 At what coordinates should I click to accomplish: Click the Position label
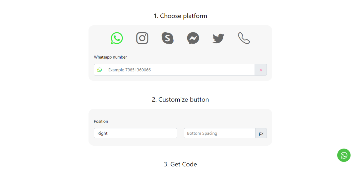click(x=101, y=121)
